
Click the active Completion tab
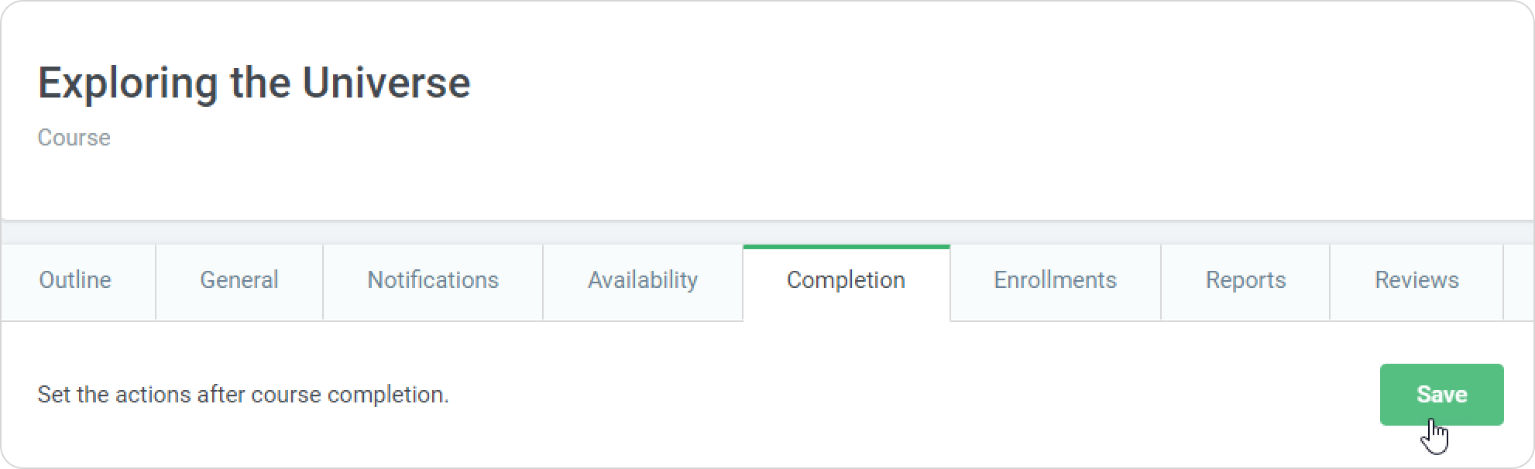coord(846,280)
